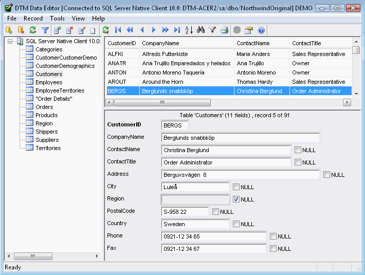Click the blue table filter funnel icon

click(45, 30)
